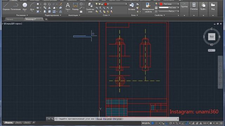Click the command line customize wrench icon
Viewport: 225px width, 126px height.
tap(52, 119)
